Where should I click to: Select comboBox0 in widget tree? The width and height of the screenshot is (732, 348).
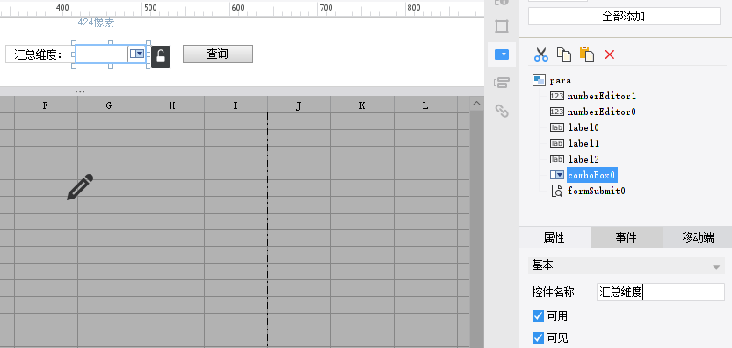click(592, 175)
